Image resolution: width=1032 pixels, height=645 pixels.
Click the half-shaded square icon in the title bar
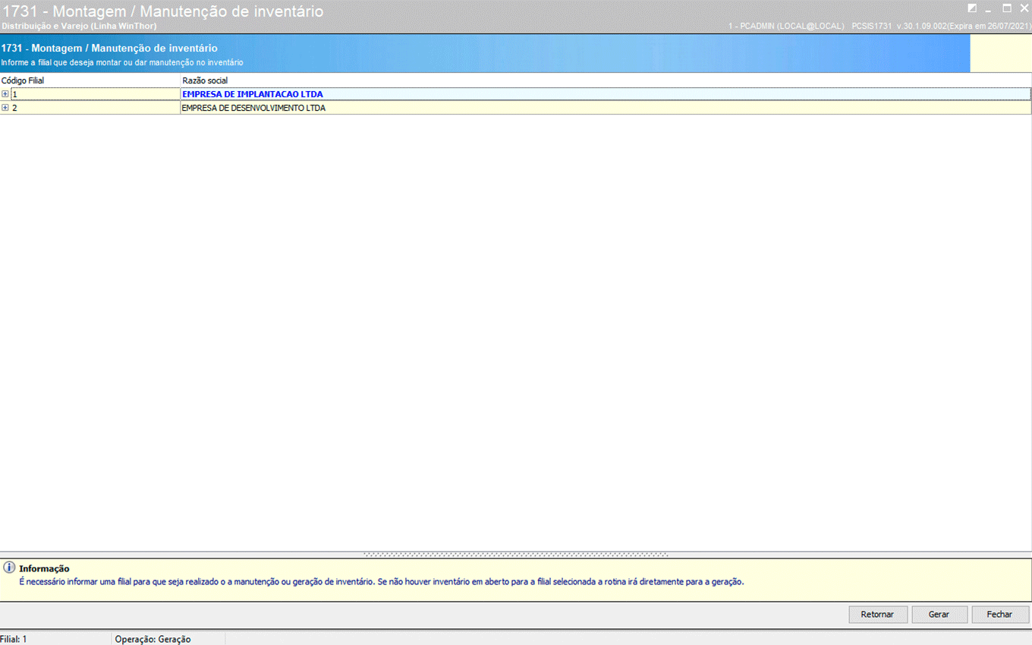pyautogui.click(x=972, y=8)
